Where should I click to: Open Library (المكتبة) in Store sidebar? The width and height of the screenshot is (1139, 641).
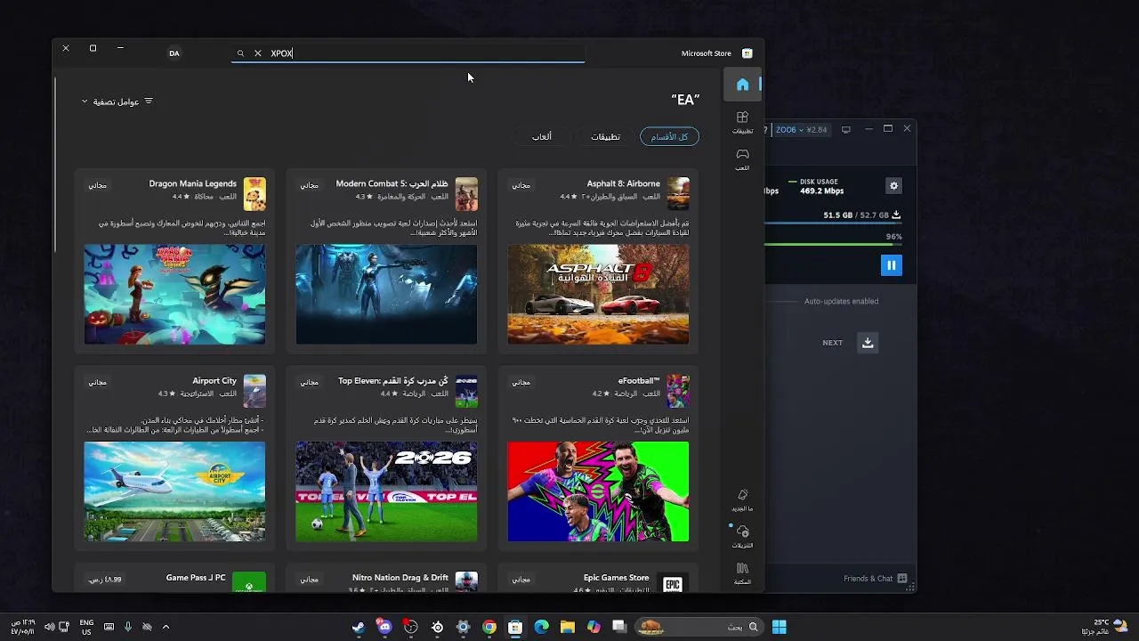click(x=742, y=573)
